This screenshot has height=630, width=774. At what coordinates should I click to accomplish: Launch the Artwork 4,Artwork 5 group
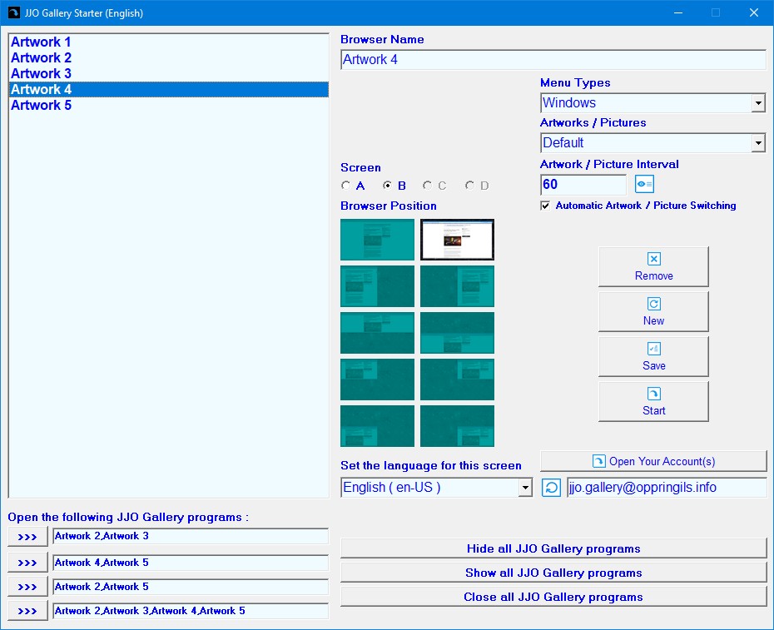coord(27,563)
